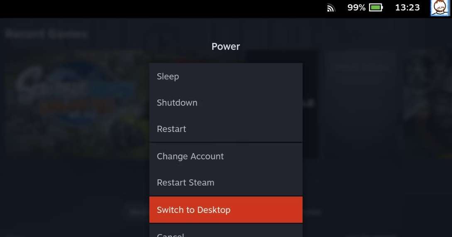452x237 pixels.
Task: Click the 13:23 clock in status bar
Action: click(x=407, y=7)
